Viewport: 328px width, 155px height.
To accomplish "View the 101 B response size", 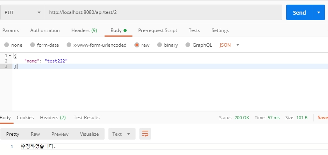I will pyautogui.click(x=302, y=118).
